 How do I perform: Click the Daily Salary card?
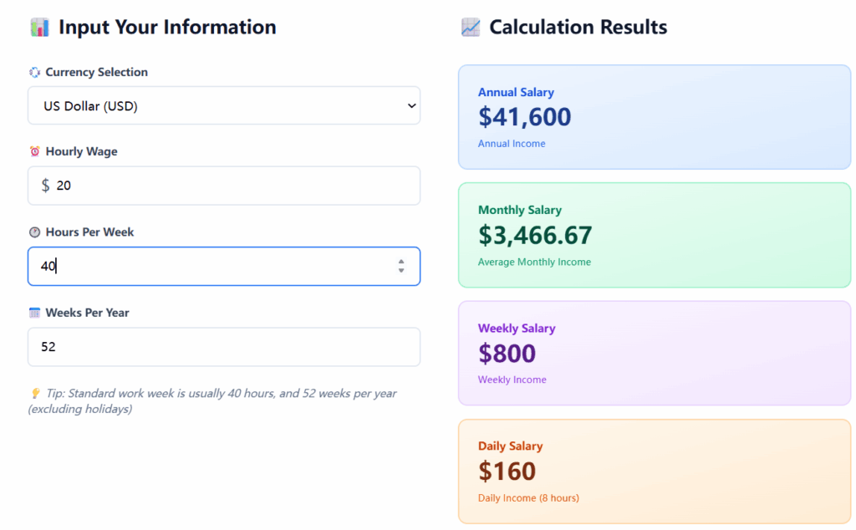(x=654, y=471)
